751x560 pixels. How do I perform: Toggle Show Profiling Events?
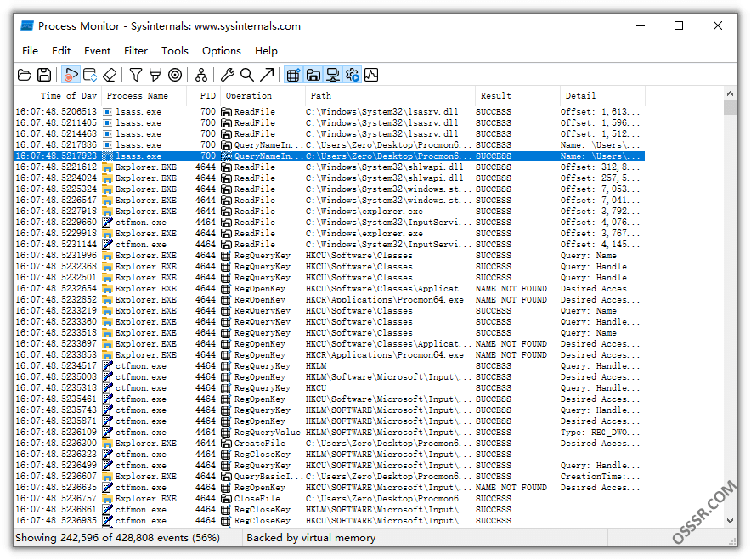(x=371, y=75)
